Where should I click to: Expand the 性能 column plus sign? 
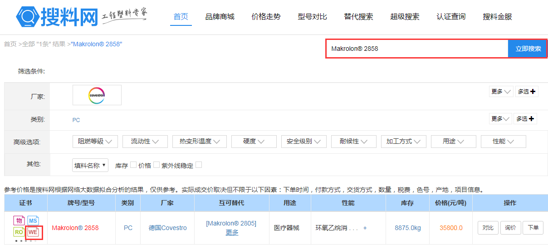(365, 228)
